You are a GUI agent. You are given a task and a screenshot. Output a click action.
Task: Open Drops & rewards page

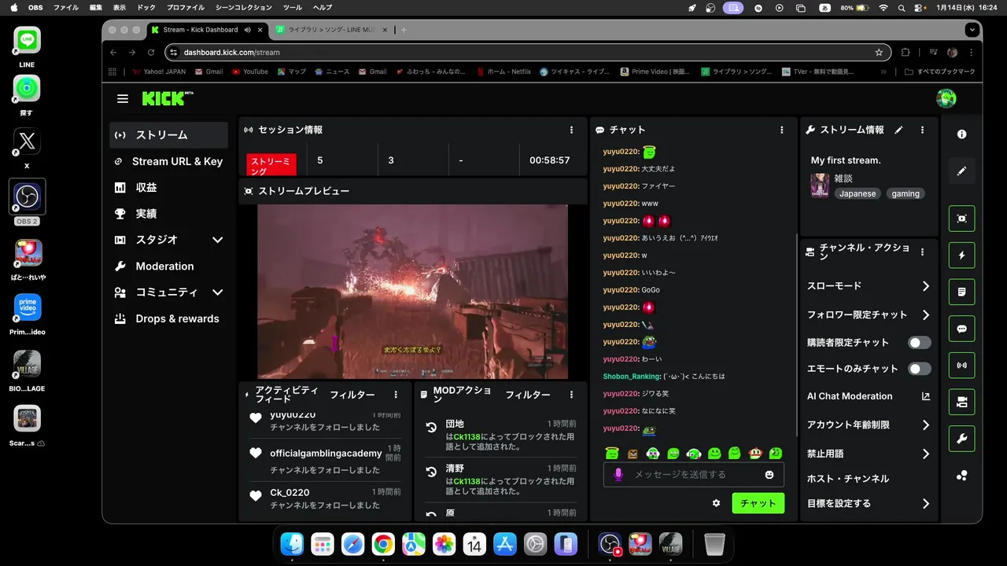(169, 318)
